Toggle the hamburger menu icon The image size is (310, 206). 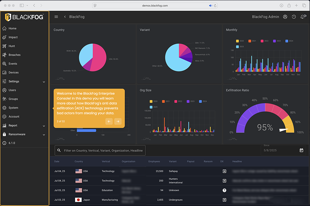(x=56, y=17)
